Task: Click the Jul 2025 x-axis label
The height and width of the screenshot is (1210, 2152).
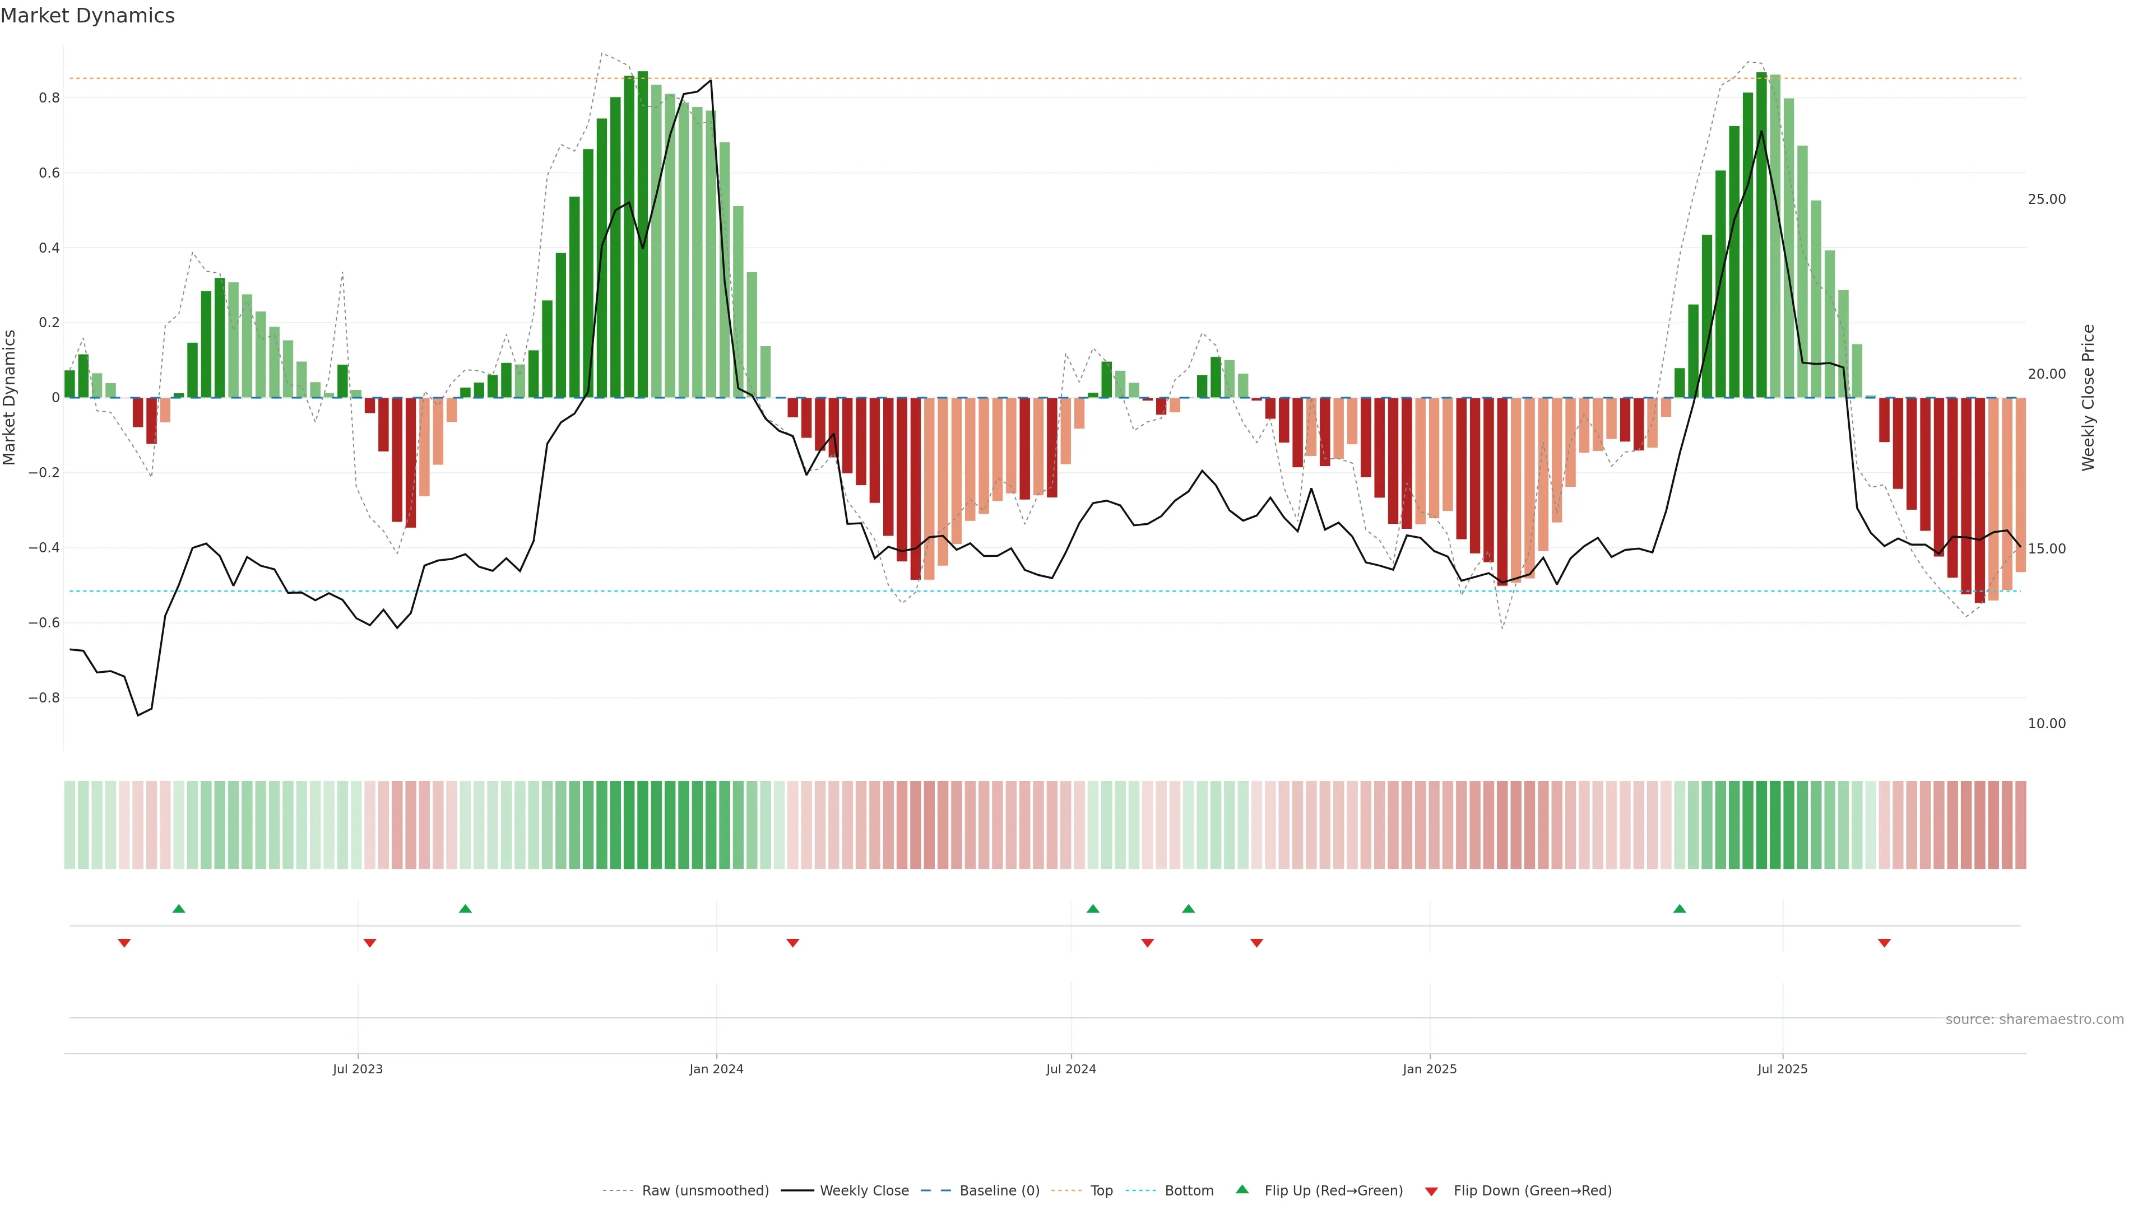Action: [x=1782, y=1069]
